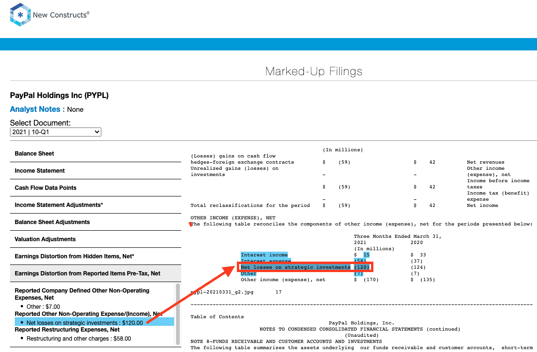The width and height of the screenshot is (537, 352).
Task: Click the highlighted (120) value in filing
Action: (x=361, y=267)
